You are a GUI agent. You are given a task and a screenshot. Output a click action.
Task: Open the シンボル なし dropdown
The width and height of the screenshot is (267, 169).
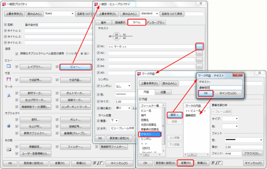coord(129,86)
